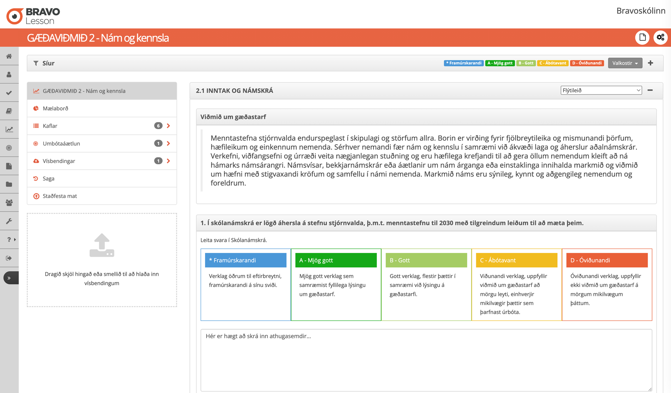The image size is (671, 393).
Task: Open the Valkostir dropdown
Action: tap(625, 63)
